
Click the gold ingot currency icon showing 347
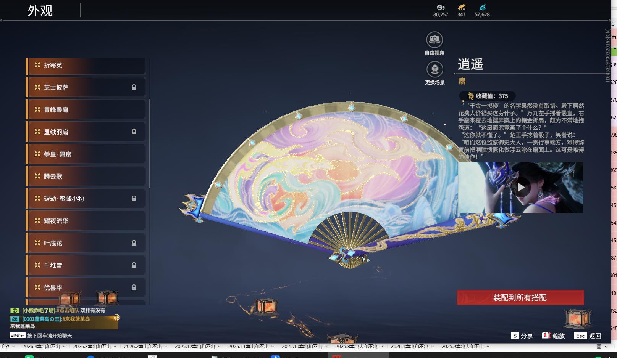[461, 8]
